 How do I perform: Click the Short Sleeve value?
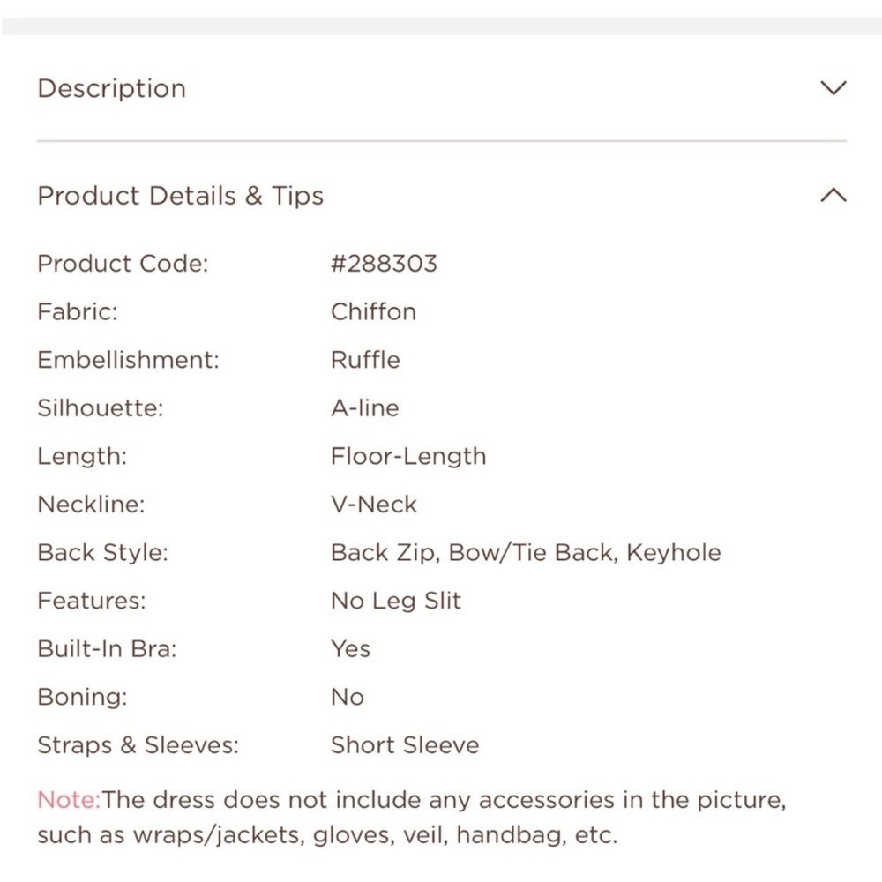[405, 744]
